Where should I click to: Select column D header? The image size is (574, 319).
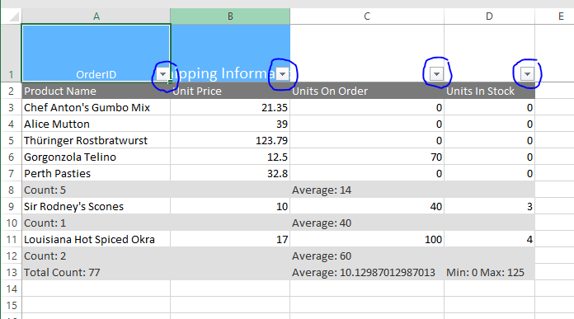[x=489, y=16]
